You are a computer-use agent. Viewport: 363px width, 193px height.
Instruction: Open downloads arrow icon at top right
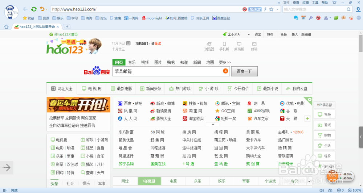(x=358, y=9)
